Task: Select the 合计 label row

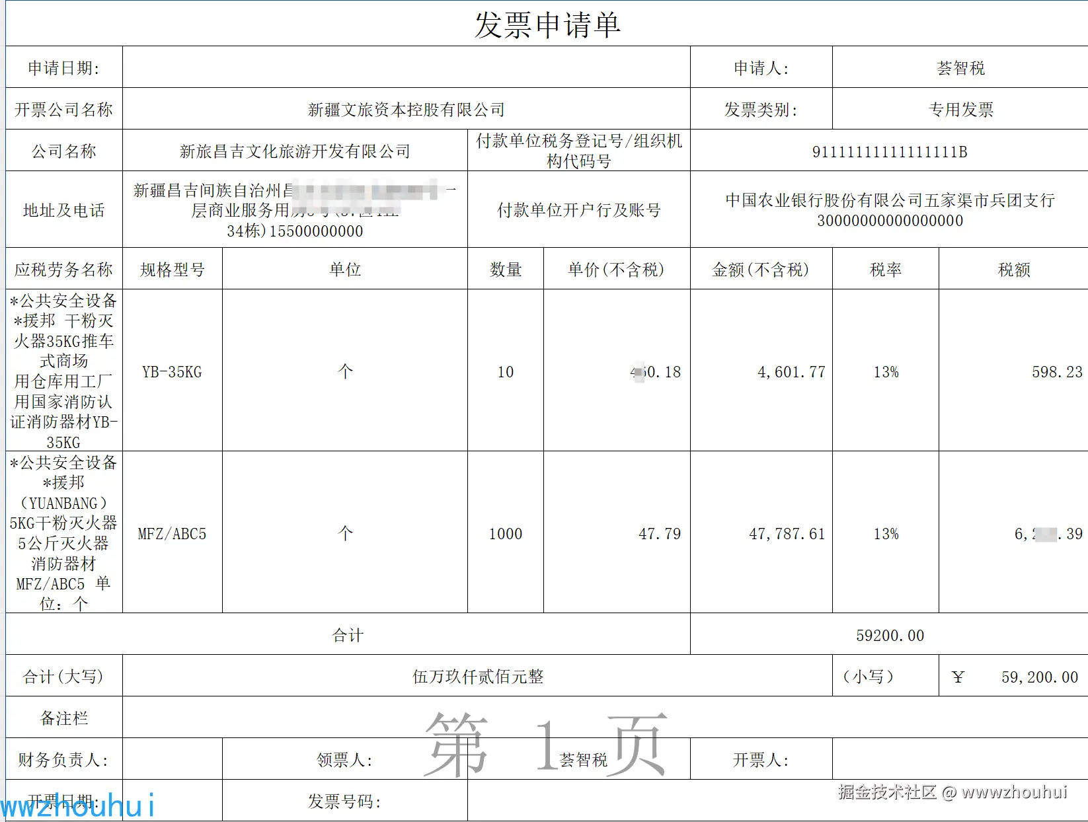Action: 348,634
